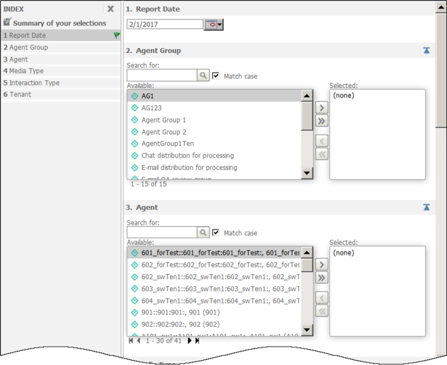Screen dimensions: 447x365
Task: Toggle Match case for Agent
Action: coord(216,233)
